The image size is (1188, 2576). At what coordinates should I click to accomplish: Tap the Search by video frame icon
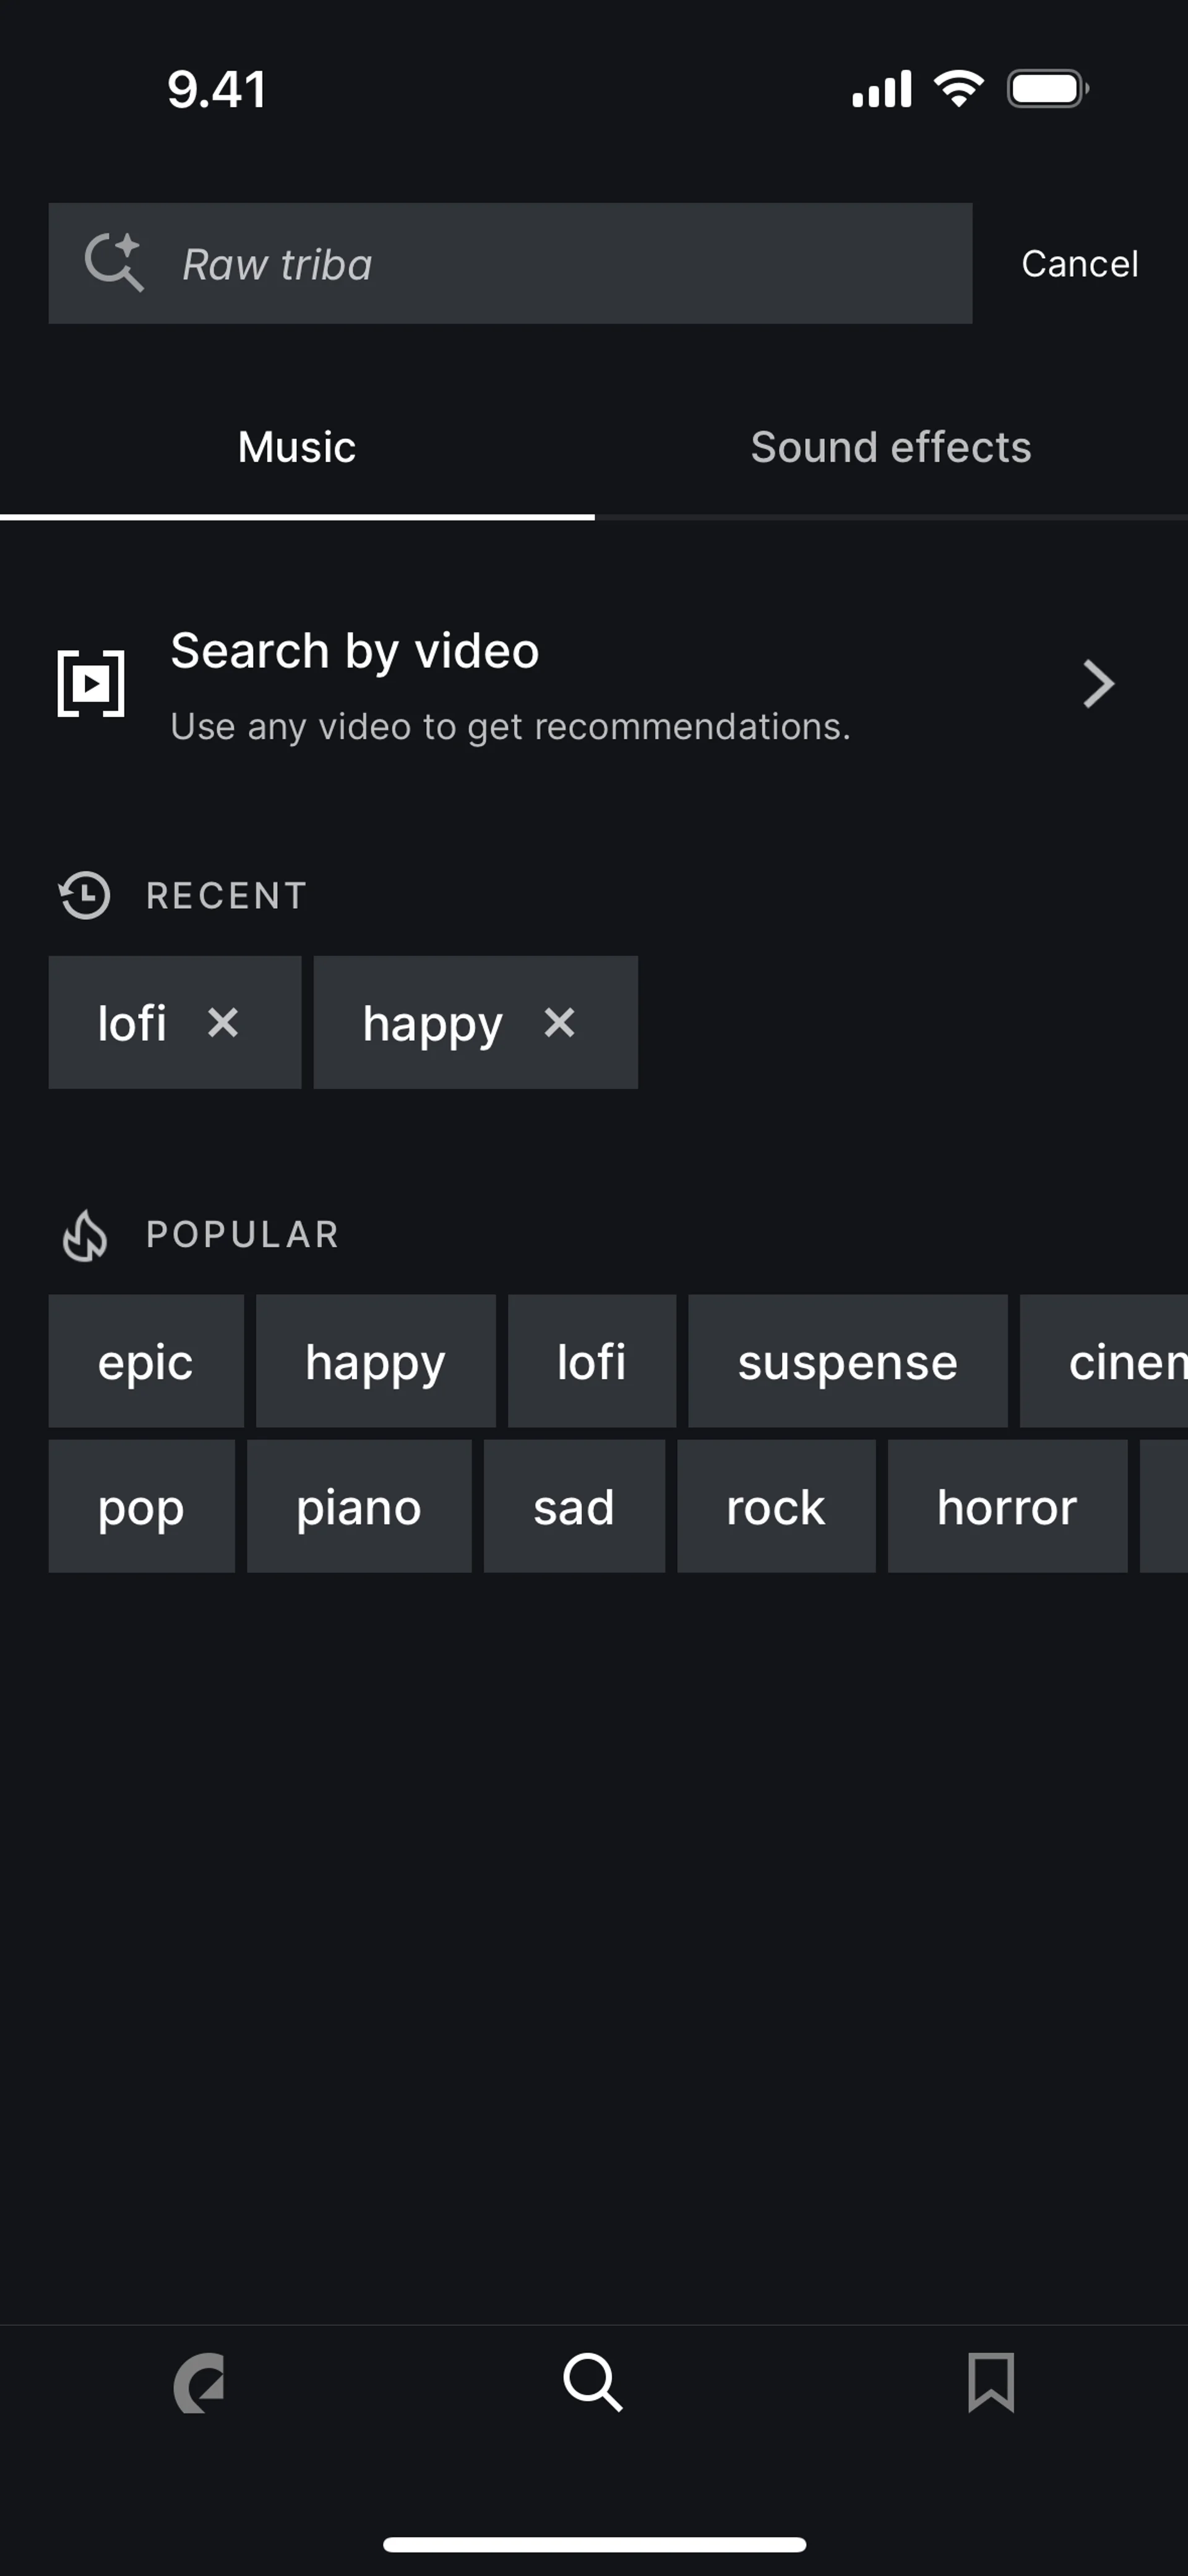pyautogui.click(x=91, y=684)
